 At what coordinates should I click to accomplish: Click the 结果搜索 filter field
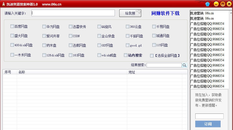164,65
